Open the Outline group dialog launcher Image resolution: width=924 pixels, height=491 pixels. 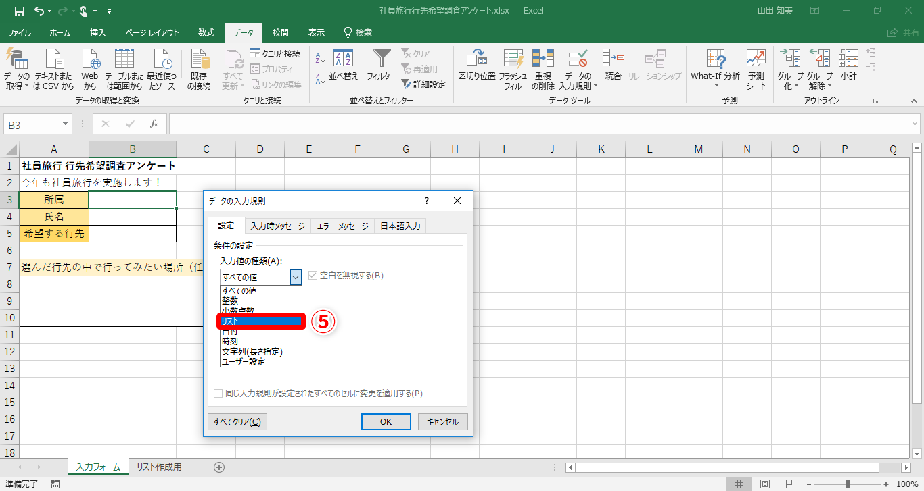tap(875, 101)
